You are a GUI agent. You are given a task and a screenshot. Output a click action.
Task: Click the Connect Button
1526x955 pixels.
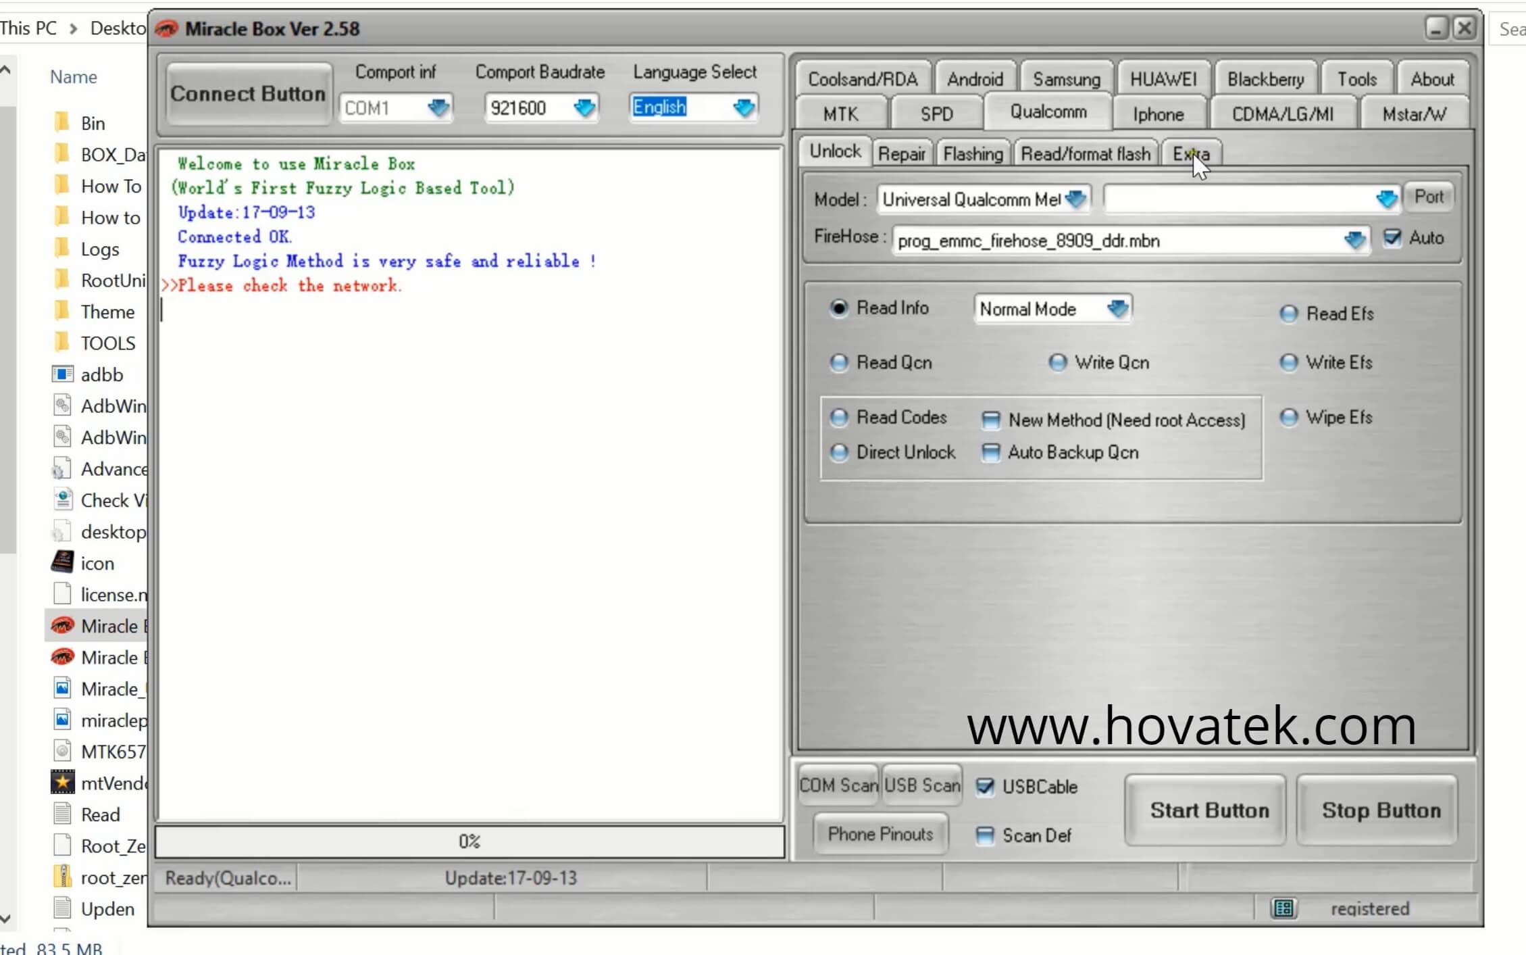click(x=248, y=93)
